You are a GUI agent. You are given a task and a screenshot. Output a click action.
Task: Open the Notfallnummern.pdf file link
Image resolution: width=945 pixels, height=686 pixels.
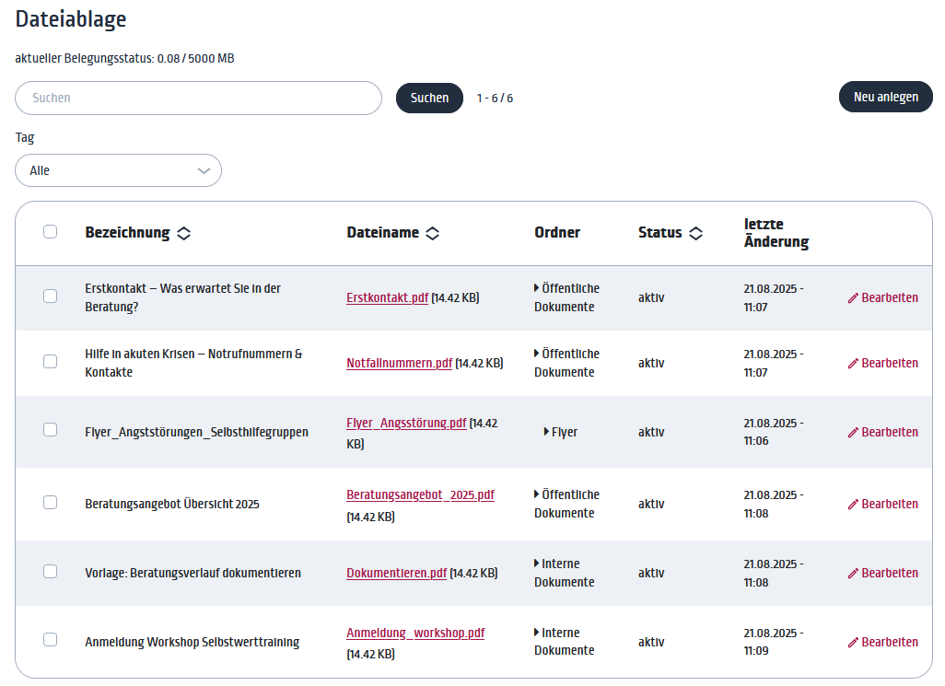pos(399,363)
